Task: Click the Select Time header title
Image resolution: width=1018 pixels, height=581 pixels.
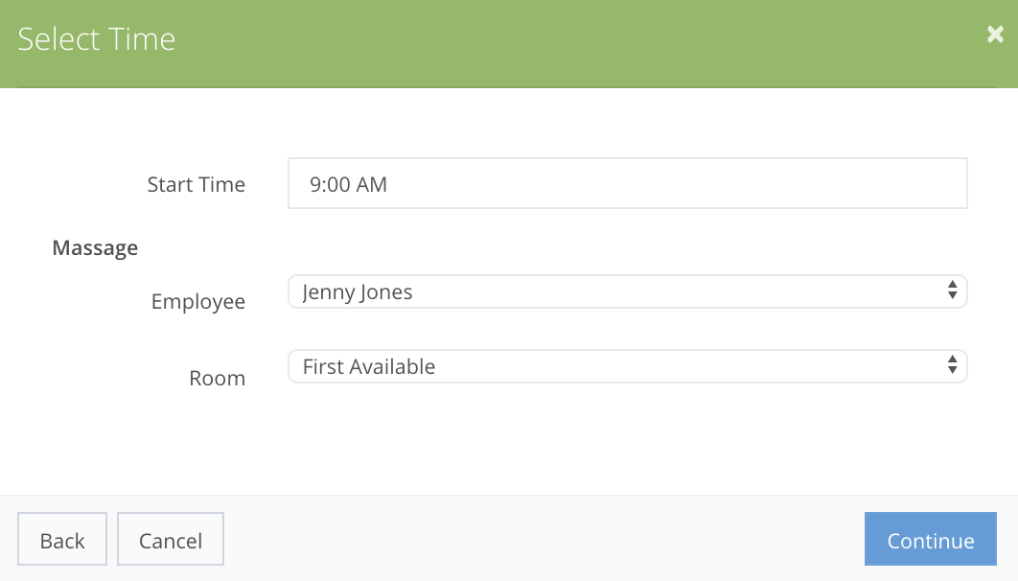Action: tap(97, 38)
